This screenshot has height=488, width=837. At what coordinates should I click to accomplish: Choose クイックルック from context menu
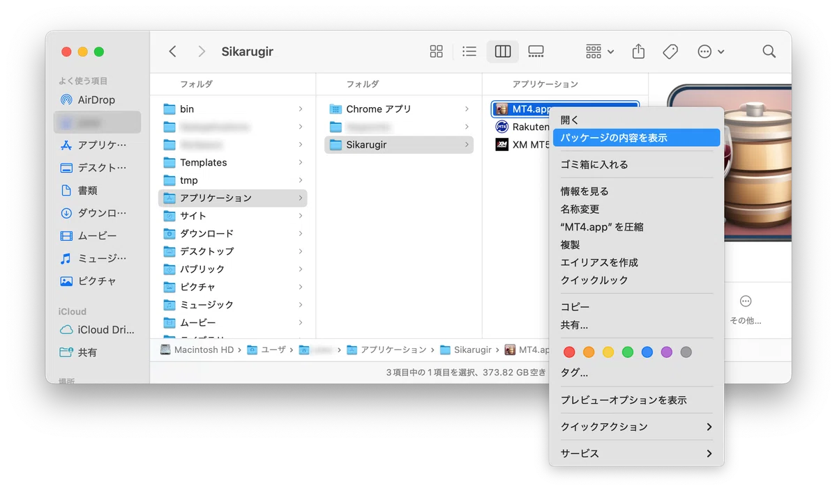636,280
